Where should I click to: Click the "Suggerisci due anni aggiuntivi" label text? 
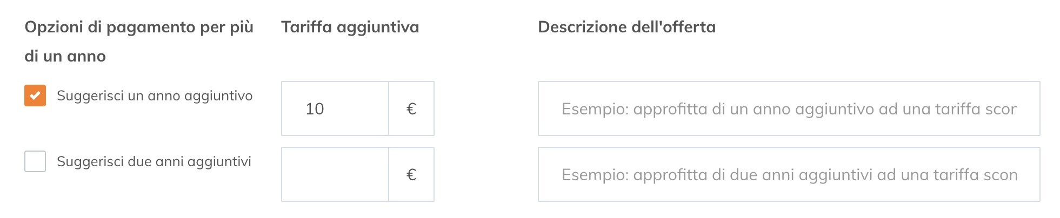154,162
